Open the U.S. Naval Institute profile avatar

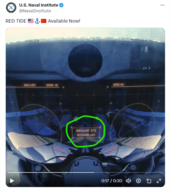(11, 8)
